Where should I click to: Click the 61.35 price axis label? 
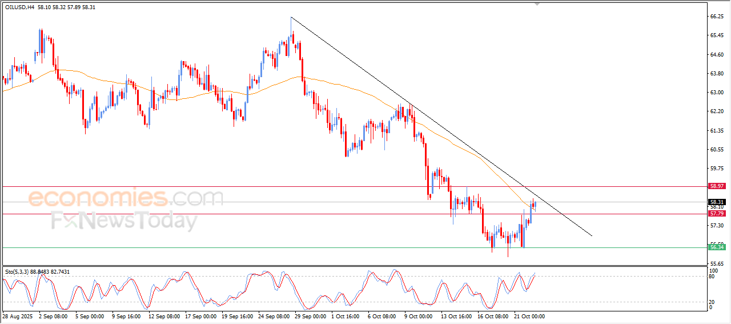(717, 131)
